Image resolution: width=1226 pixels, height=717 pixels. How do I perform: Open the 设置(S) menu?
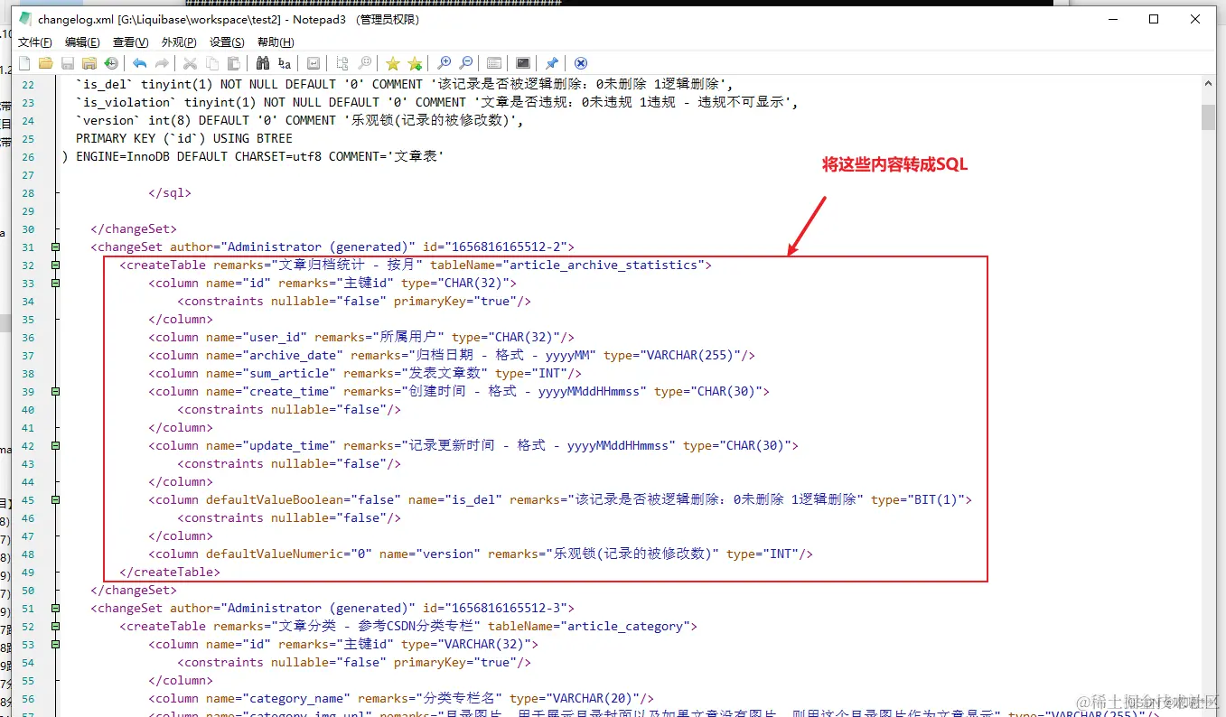tap(227, 42)
